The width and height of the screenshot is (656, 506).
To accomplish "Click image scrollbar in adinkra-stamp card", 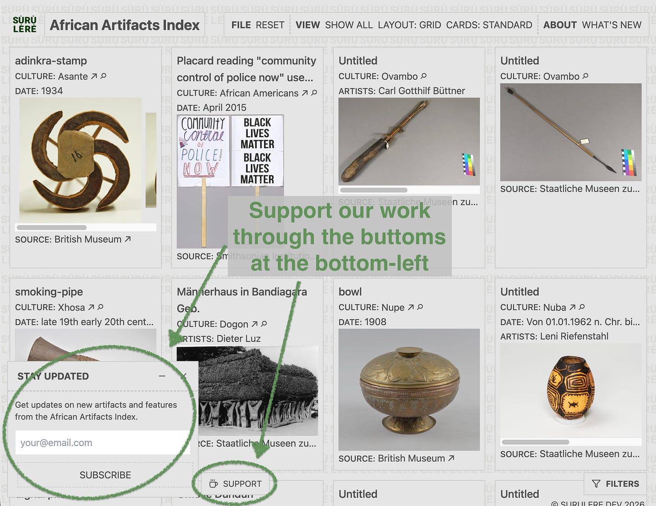I will [52, 228].
